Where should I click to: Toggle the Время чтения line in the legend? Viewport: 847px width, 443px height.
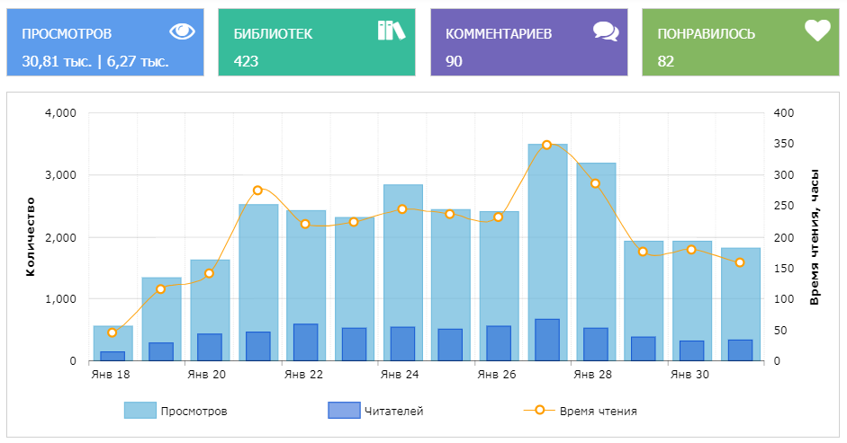click(x=598, y=412)
